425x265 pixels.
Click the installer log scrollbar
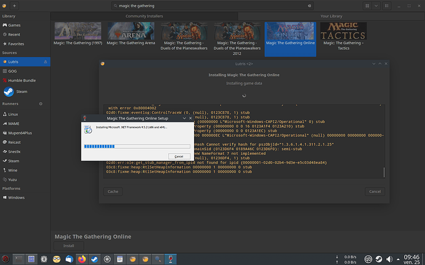tap(384, 172)
